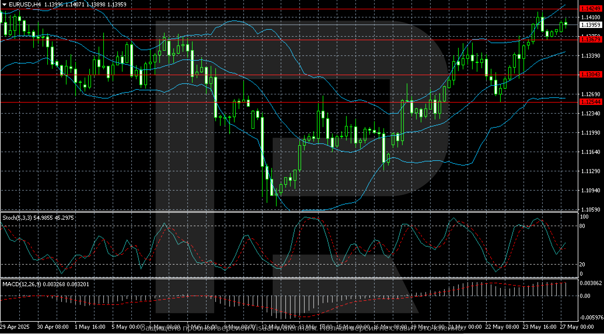Screen dimensions: 604x334
Task: Open the chart menu triangle beside EURUSD,H4
Action: pos(4,5)
